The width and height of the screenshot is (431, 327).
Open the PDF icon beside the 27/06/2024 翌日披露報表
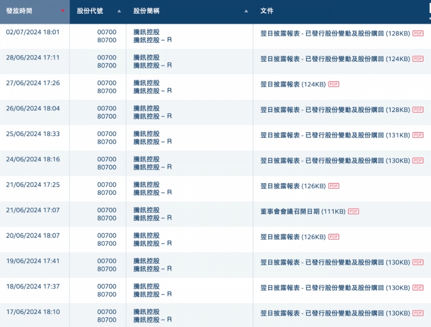pyautogui.click(x=334, y=84)
